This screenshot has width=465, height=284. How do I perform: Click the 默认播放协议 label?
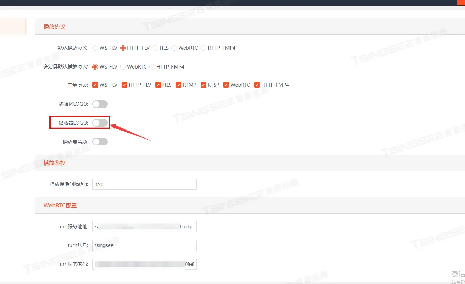(73, 48)
